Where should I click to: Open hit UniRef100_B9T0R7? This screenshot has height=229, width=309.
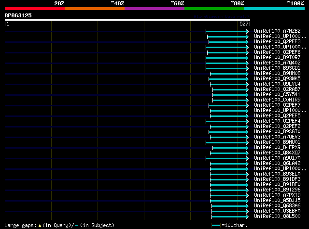point(277,58)
